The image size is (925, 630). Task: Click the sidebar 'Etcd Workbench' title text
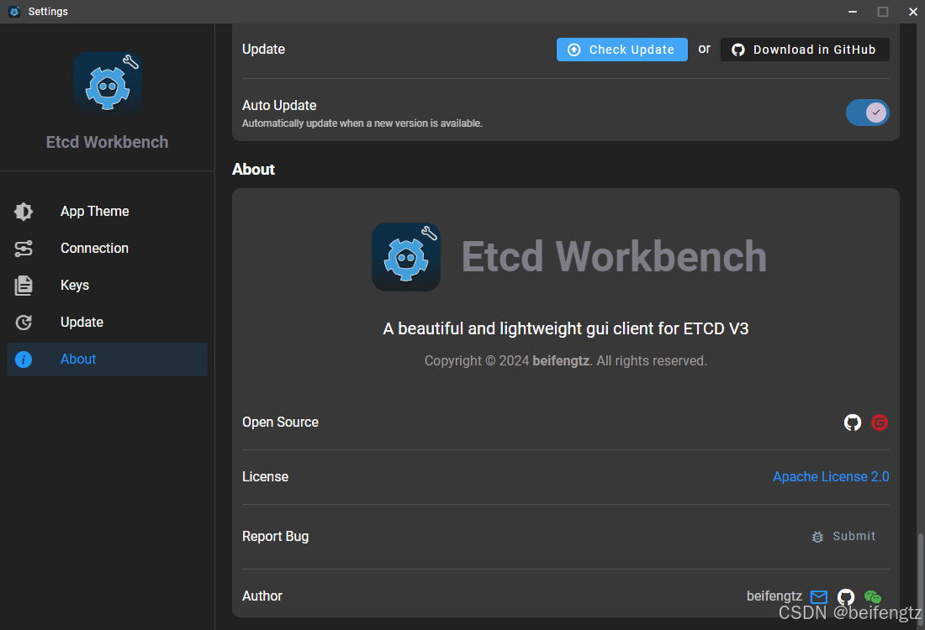108,142
